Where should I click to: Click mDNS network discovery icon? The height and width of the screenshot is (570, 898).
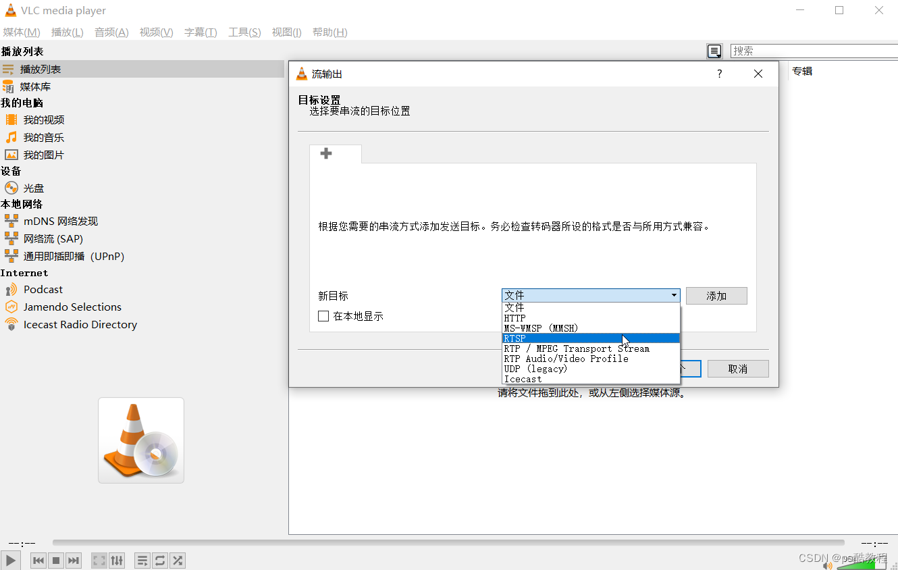(11, 221)
